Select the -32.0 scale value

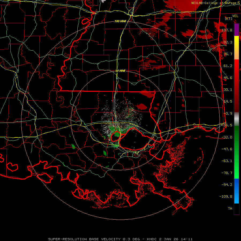[x=227, y=137]
